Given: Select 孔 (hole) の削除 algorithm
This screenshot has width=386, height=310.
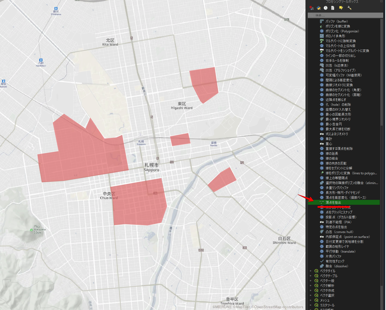Looking at the screenshot, I should coord(338,105).
